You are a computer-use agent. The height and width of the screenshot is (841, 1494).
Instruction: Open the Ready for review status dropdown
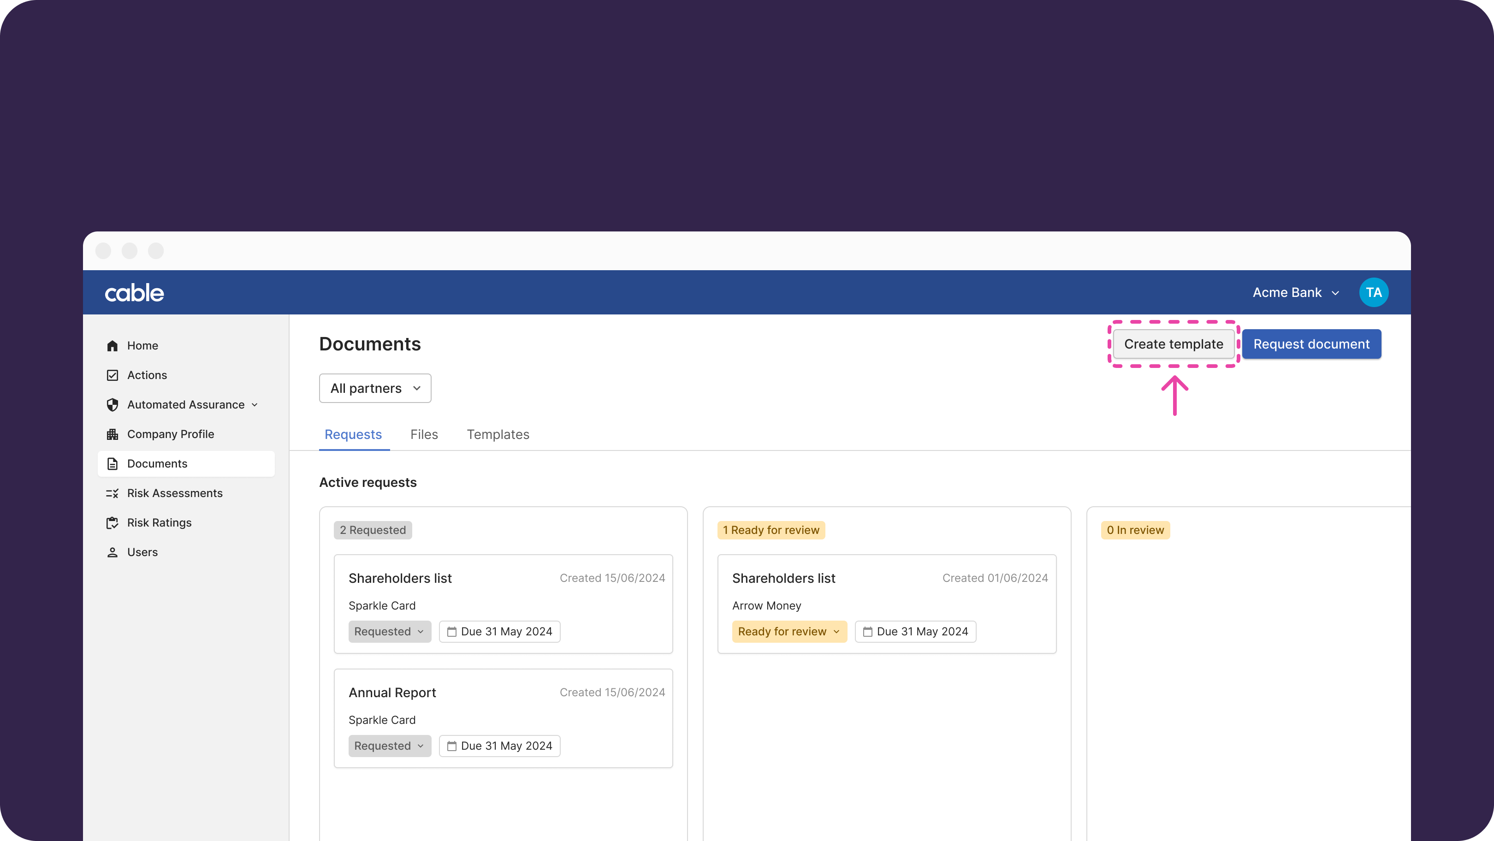click(789, 632)
